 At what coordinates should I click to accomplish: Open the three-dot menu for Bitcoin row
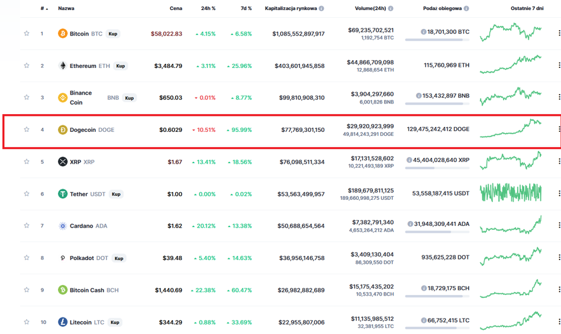(559, 33)
